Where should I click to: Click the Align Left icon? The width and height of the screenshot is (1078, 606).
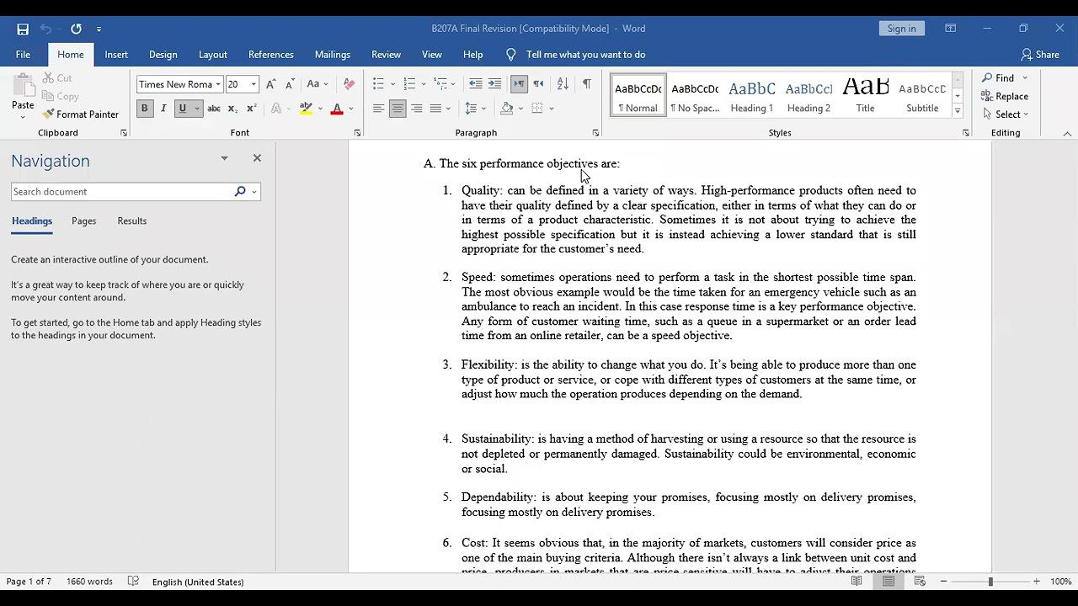tap(378, 109)
